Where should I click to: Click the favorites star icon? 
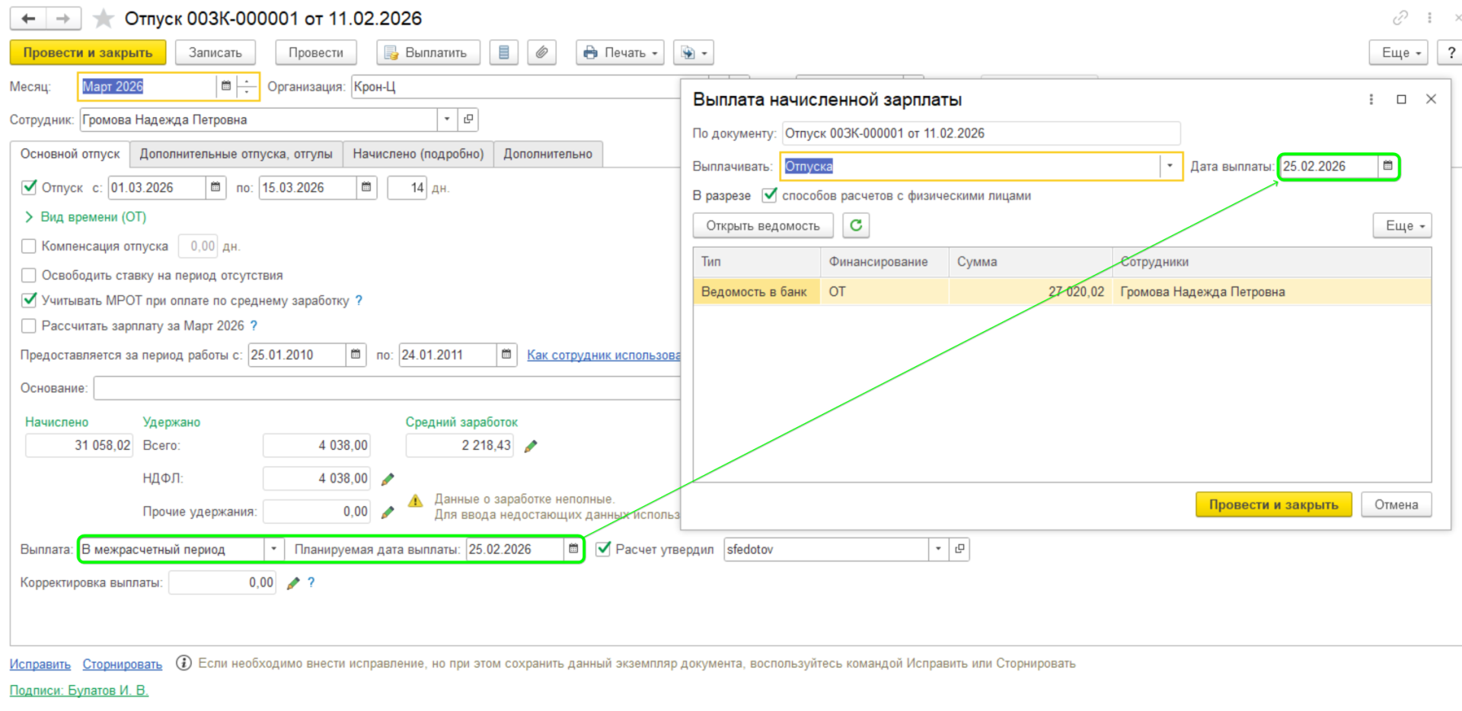[x=103, y=18]
